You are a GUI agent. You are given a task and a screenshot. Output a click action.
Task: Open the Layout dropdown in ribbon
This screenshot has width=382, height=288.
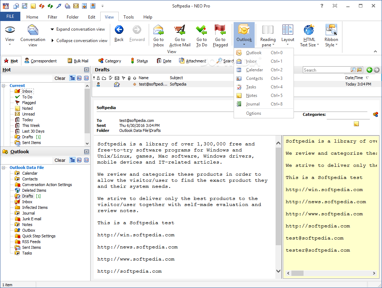pyautogui.click(x=288, y=36)
